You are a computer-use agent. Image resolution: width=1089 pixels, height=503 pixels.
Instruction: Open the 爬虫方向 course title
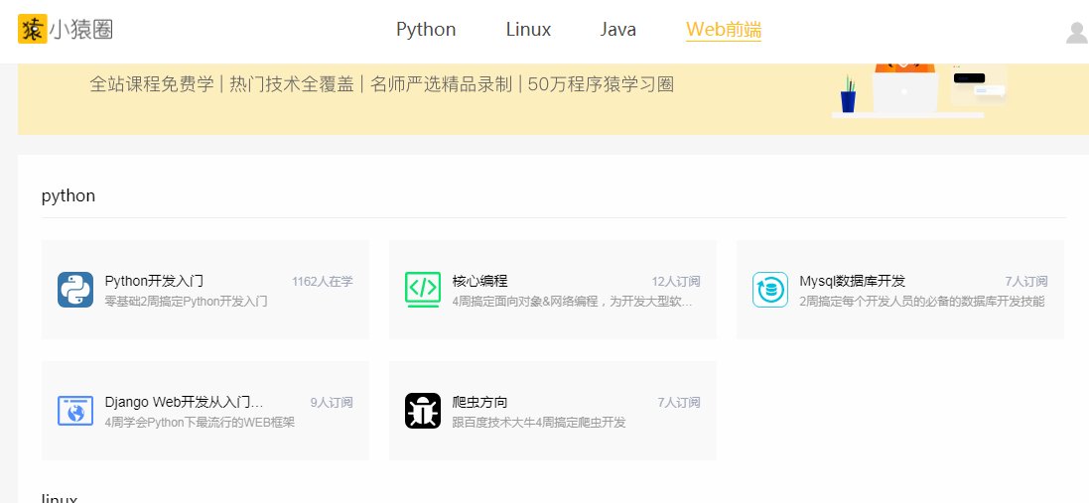pyautogui.click(x=479, y=402)
